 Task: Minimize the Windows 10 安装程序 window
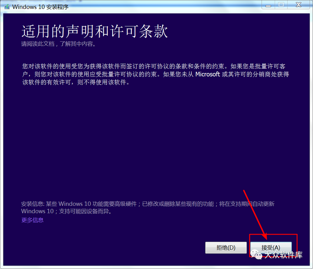click(x=268, y=5)
